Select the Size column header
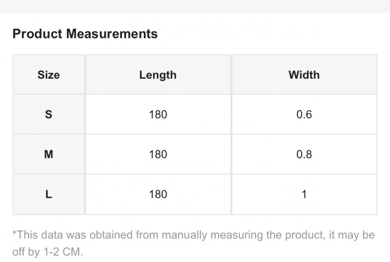390x262 pixels. 49,74
